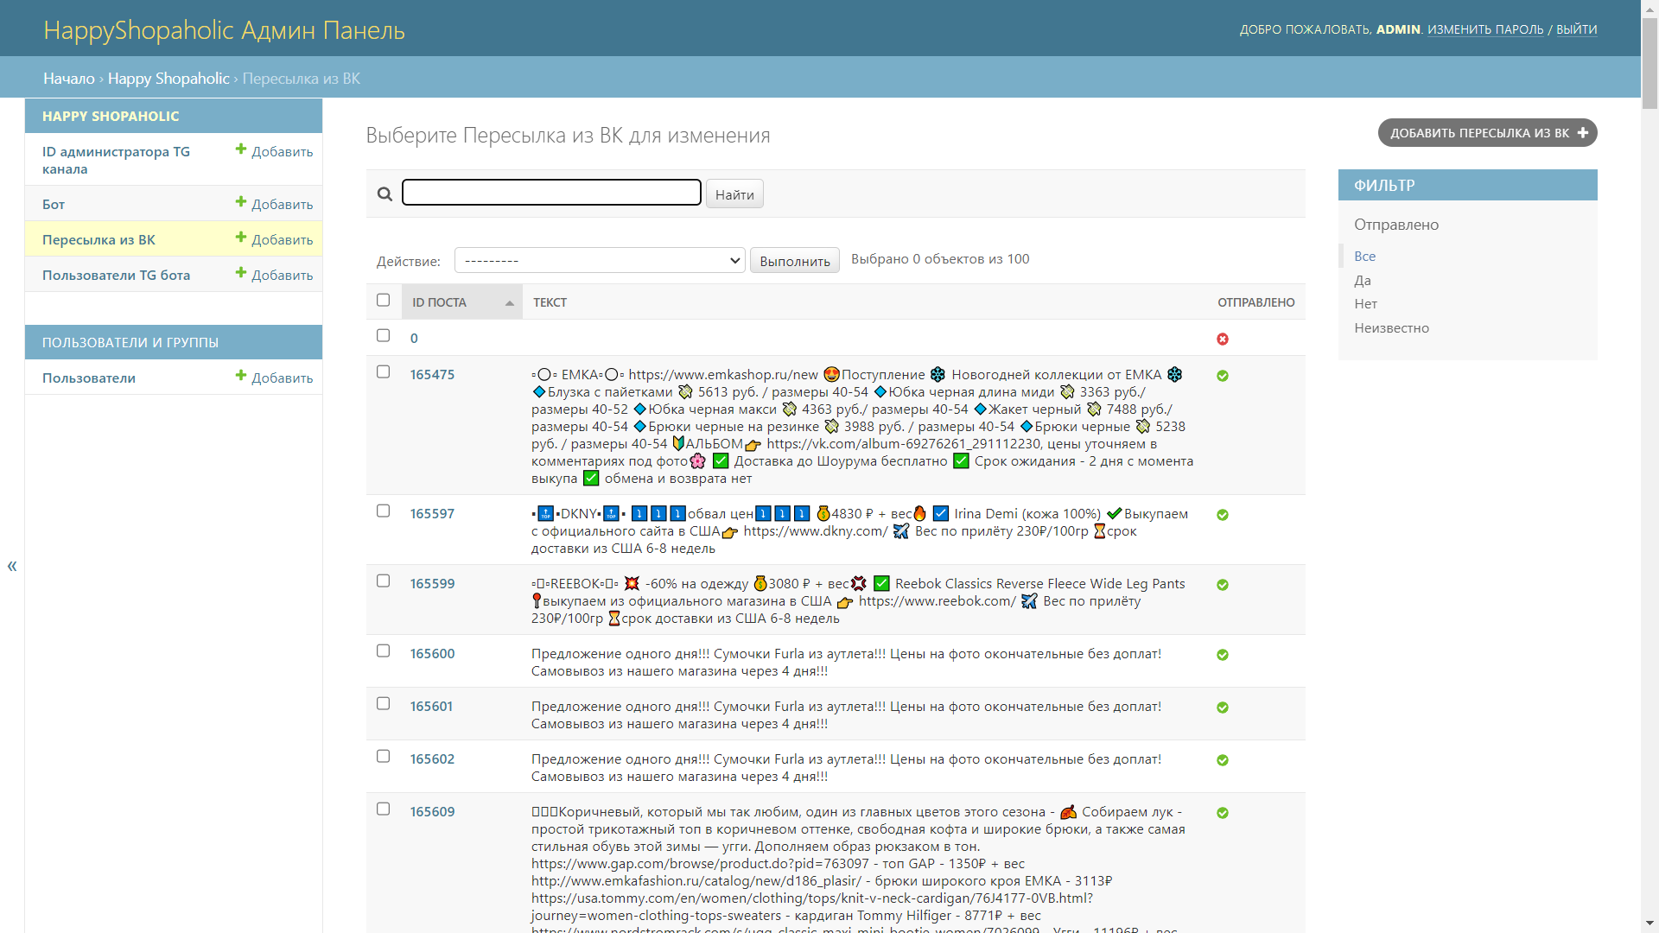Click the green sent icon for post 165599
This screenshot has height=933, width=1659.
pyautogui.click(x=1223, y=585)
